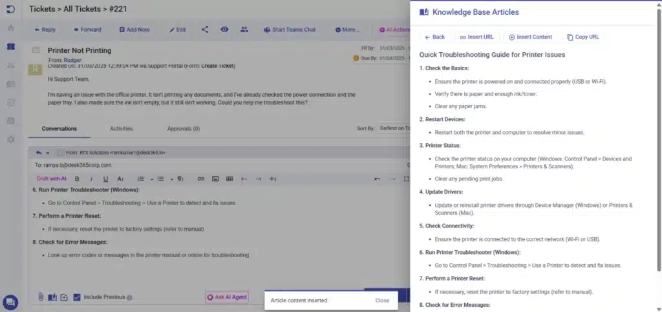Click the share icon in ticket toolbar
This screenshot has height=312, width=662.
pyautogui.click(x=205, y=30)
